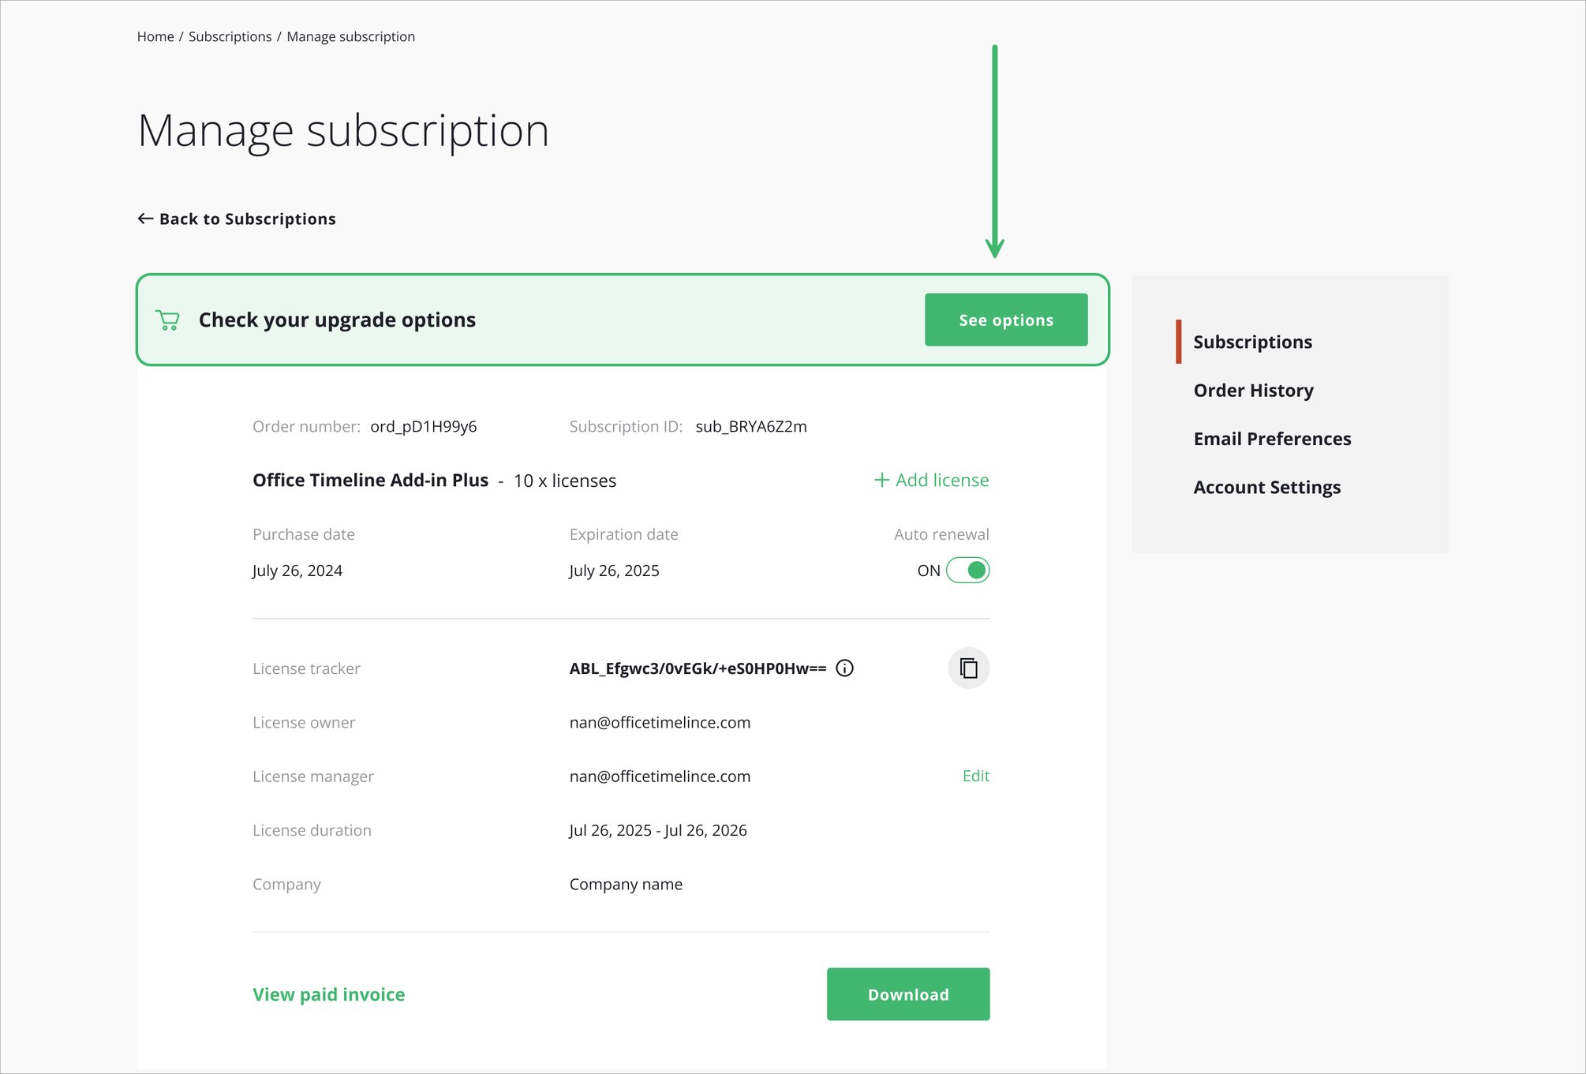Click the Download button
This screenshot has height=1074, width=1586.
(908, 994)
